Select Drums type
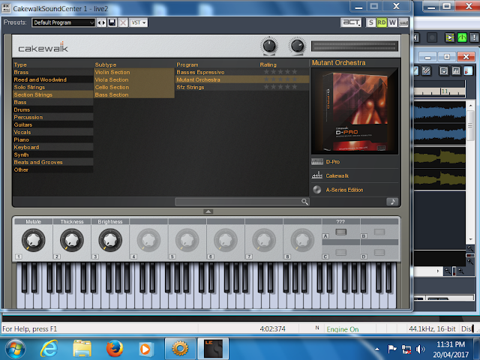This screenshot has height=360, width=480. tap(53, 110)
